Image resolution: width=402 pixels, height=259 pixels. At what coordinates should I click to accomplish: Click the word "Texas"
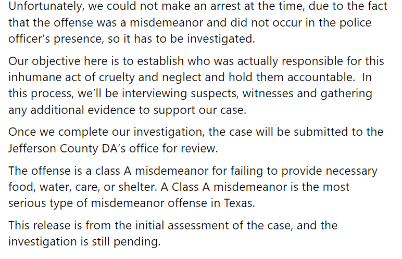[240, 203]
